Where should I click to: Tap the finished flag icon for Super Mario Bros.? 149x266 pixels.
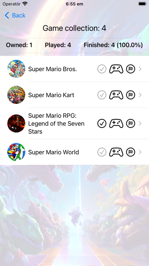(131, 69)
